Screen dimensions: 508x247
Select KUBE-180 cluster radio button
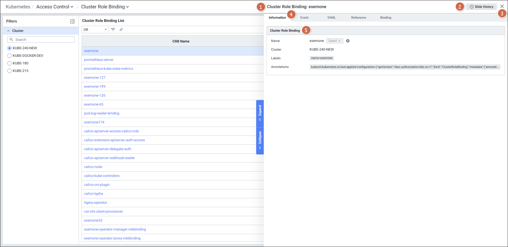pyautogui.click(x=9, y=63)
